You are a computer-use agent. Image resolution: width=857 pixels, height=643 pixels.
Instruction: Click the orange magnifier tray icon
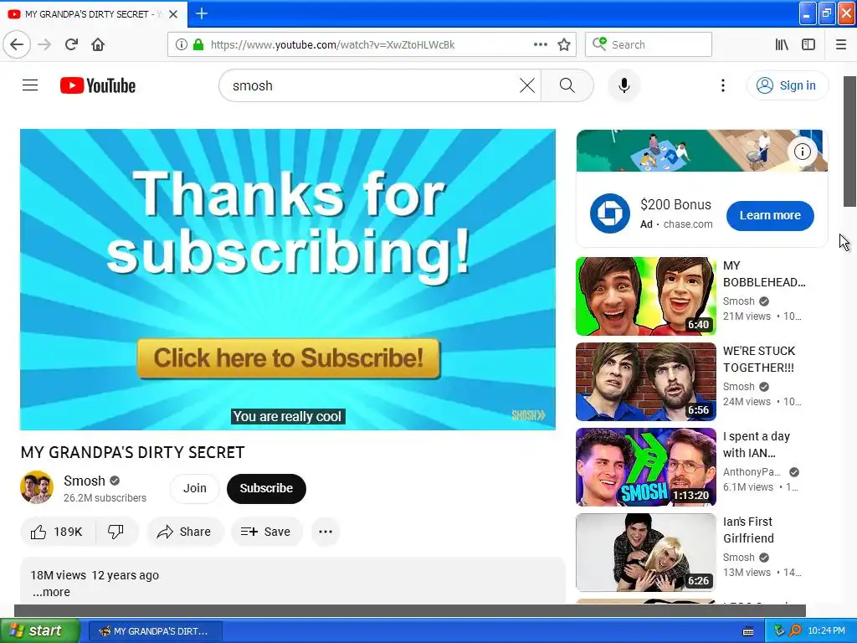pos(795,631)
